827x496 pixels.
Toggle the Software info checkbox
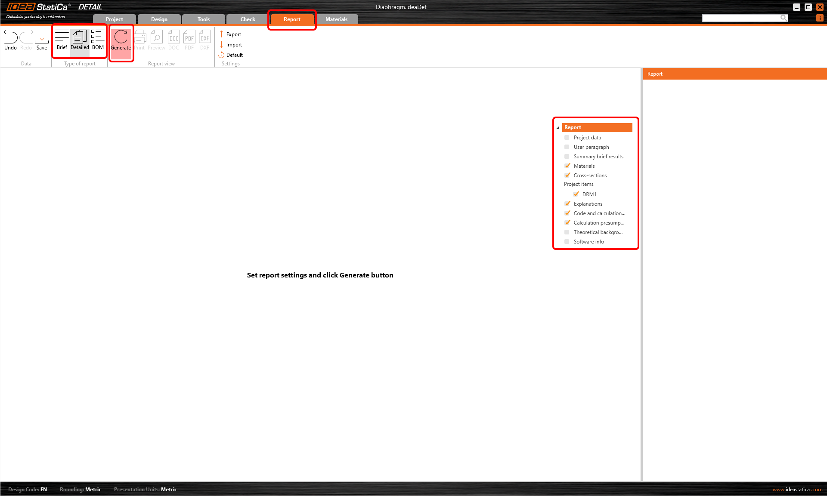567,242
